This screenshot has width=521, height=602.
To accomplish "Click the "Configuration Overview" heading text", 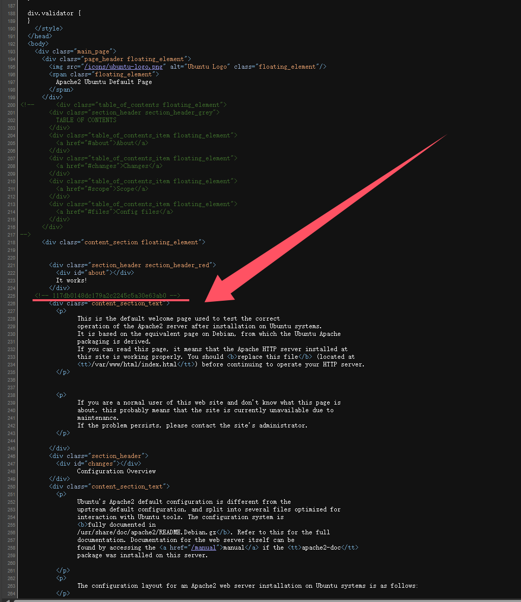I will click(x=116, y=471).
